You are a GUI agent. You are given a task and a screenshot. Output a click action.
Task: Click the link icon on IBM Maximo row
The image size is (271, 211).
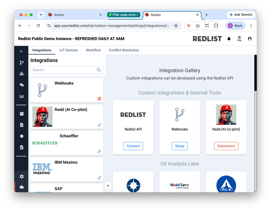(99, 178)
